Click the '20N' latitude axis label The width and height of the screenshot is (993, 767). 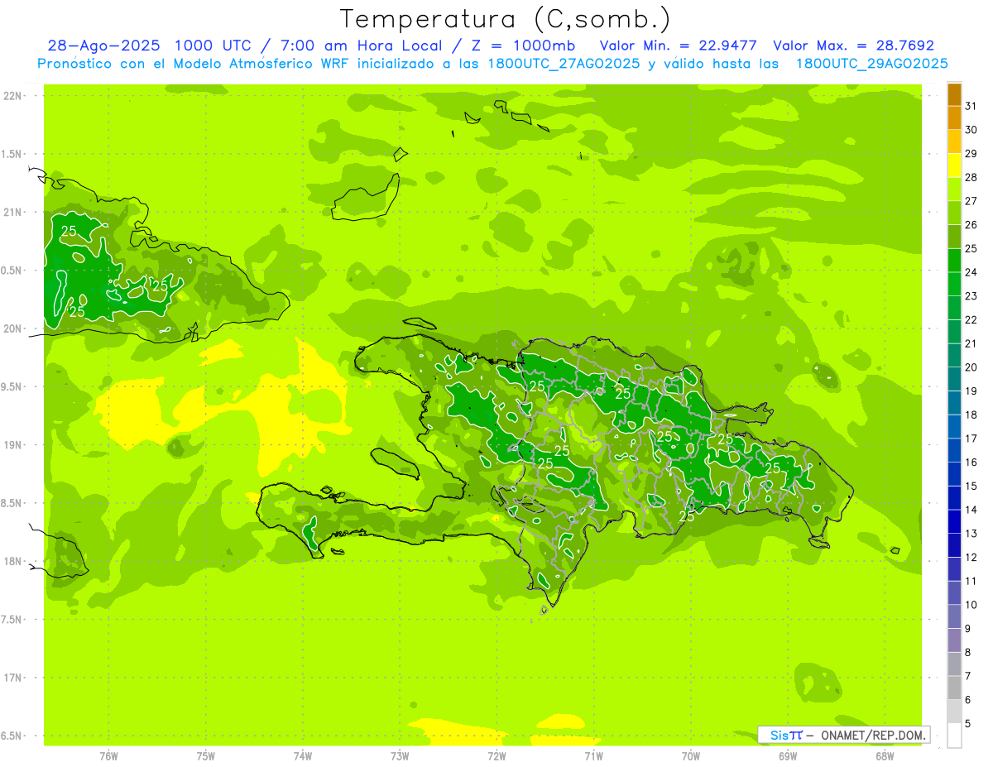pos(13,328)
